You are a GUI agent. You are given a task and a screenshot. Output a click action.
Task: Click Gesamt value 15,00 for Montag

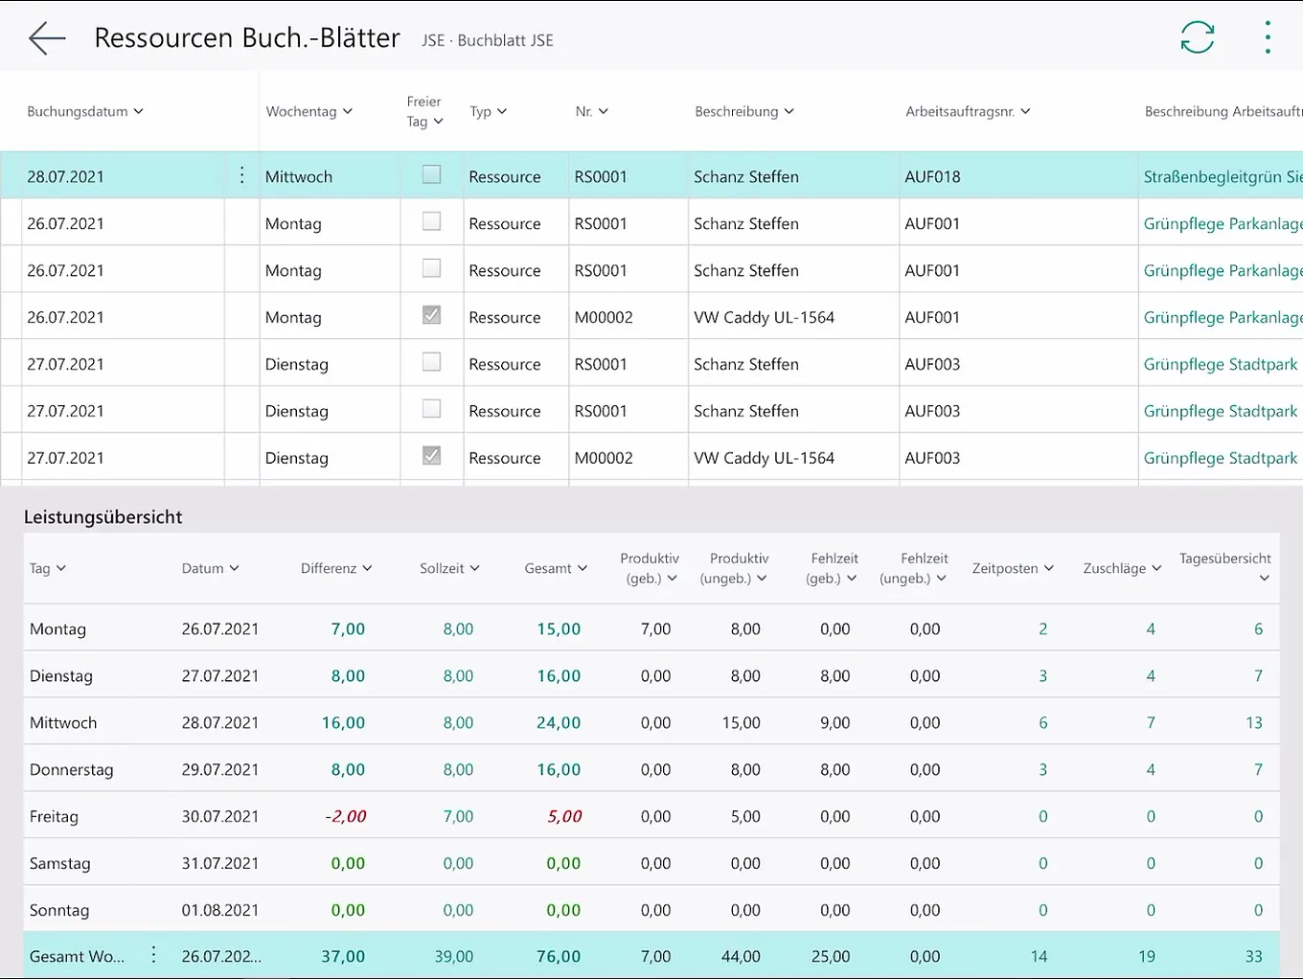point(559,629)
